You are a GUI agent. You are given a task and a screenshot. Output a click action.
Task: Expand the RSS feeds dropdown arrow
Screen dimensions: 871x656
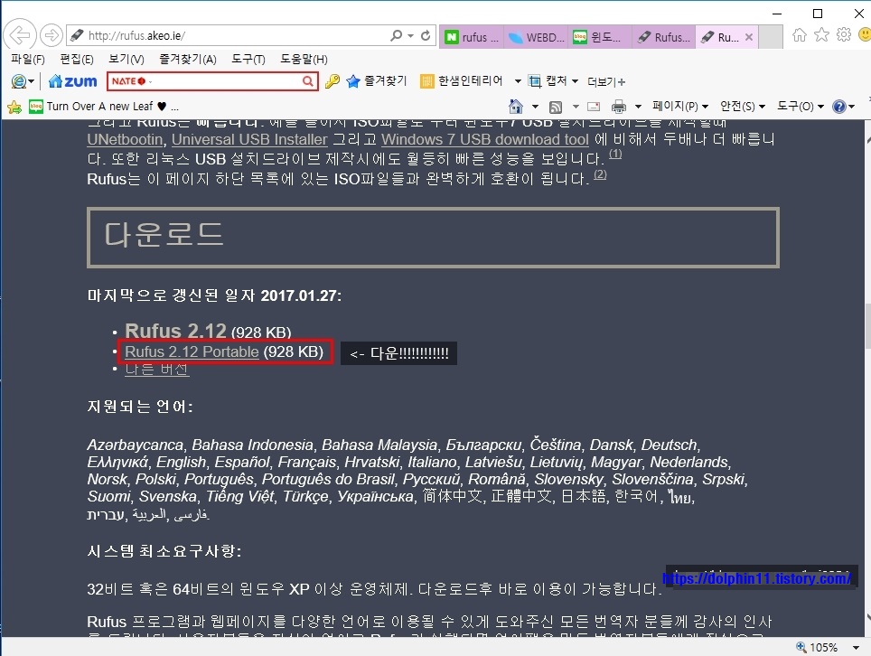coord(576,107)
